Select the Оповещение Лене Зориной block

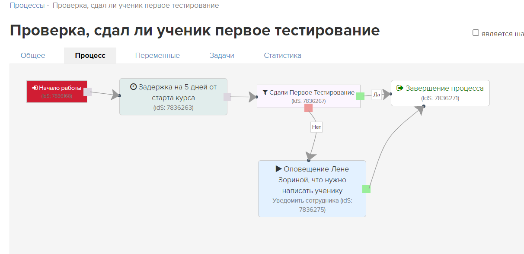[312, 189]
